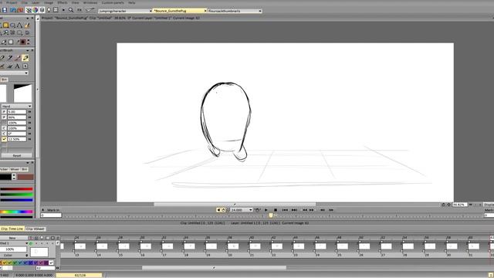Image resolution: width=494 pixels, height=278 pixels.
Task: Switch to the JumpingCharacter project tab
Action: (x=123, y=11)
